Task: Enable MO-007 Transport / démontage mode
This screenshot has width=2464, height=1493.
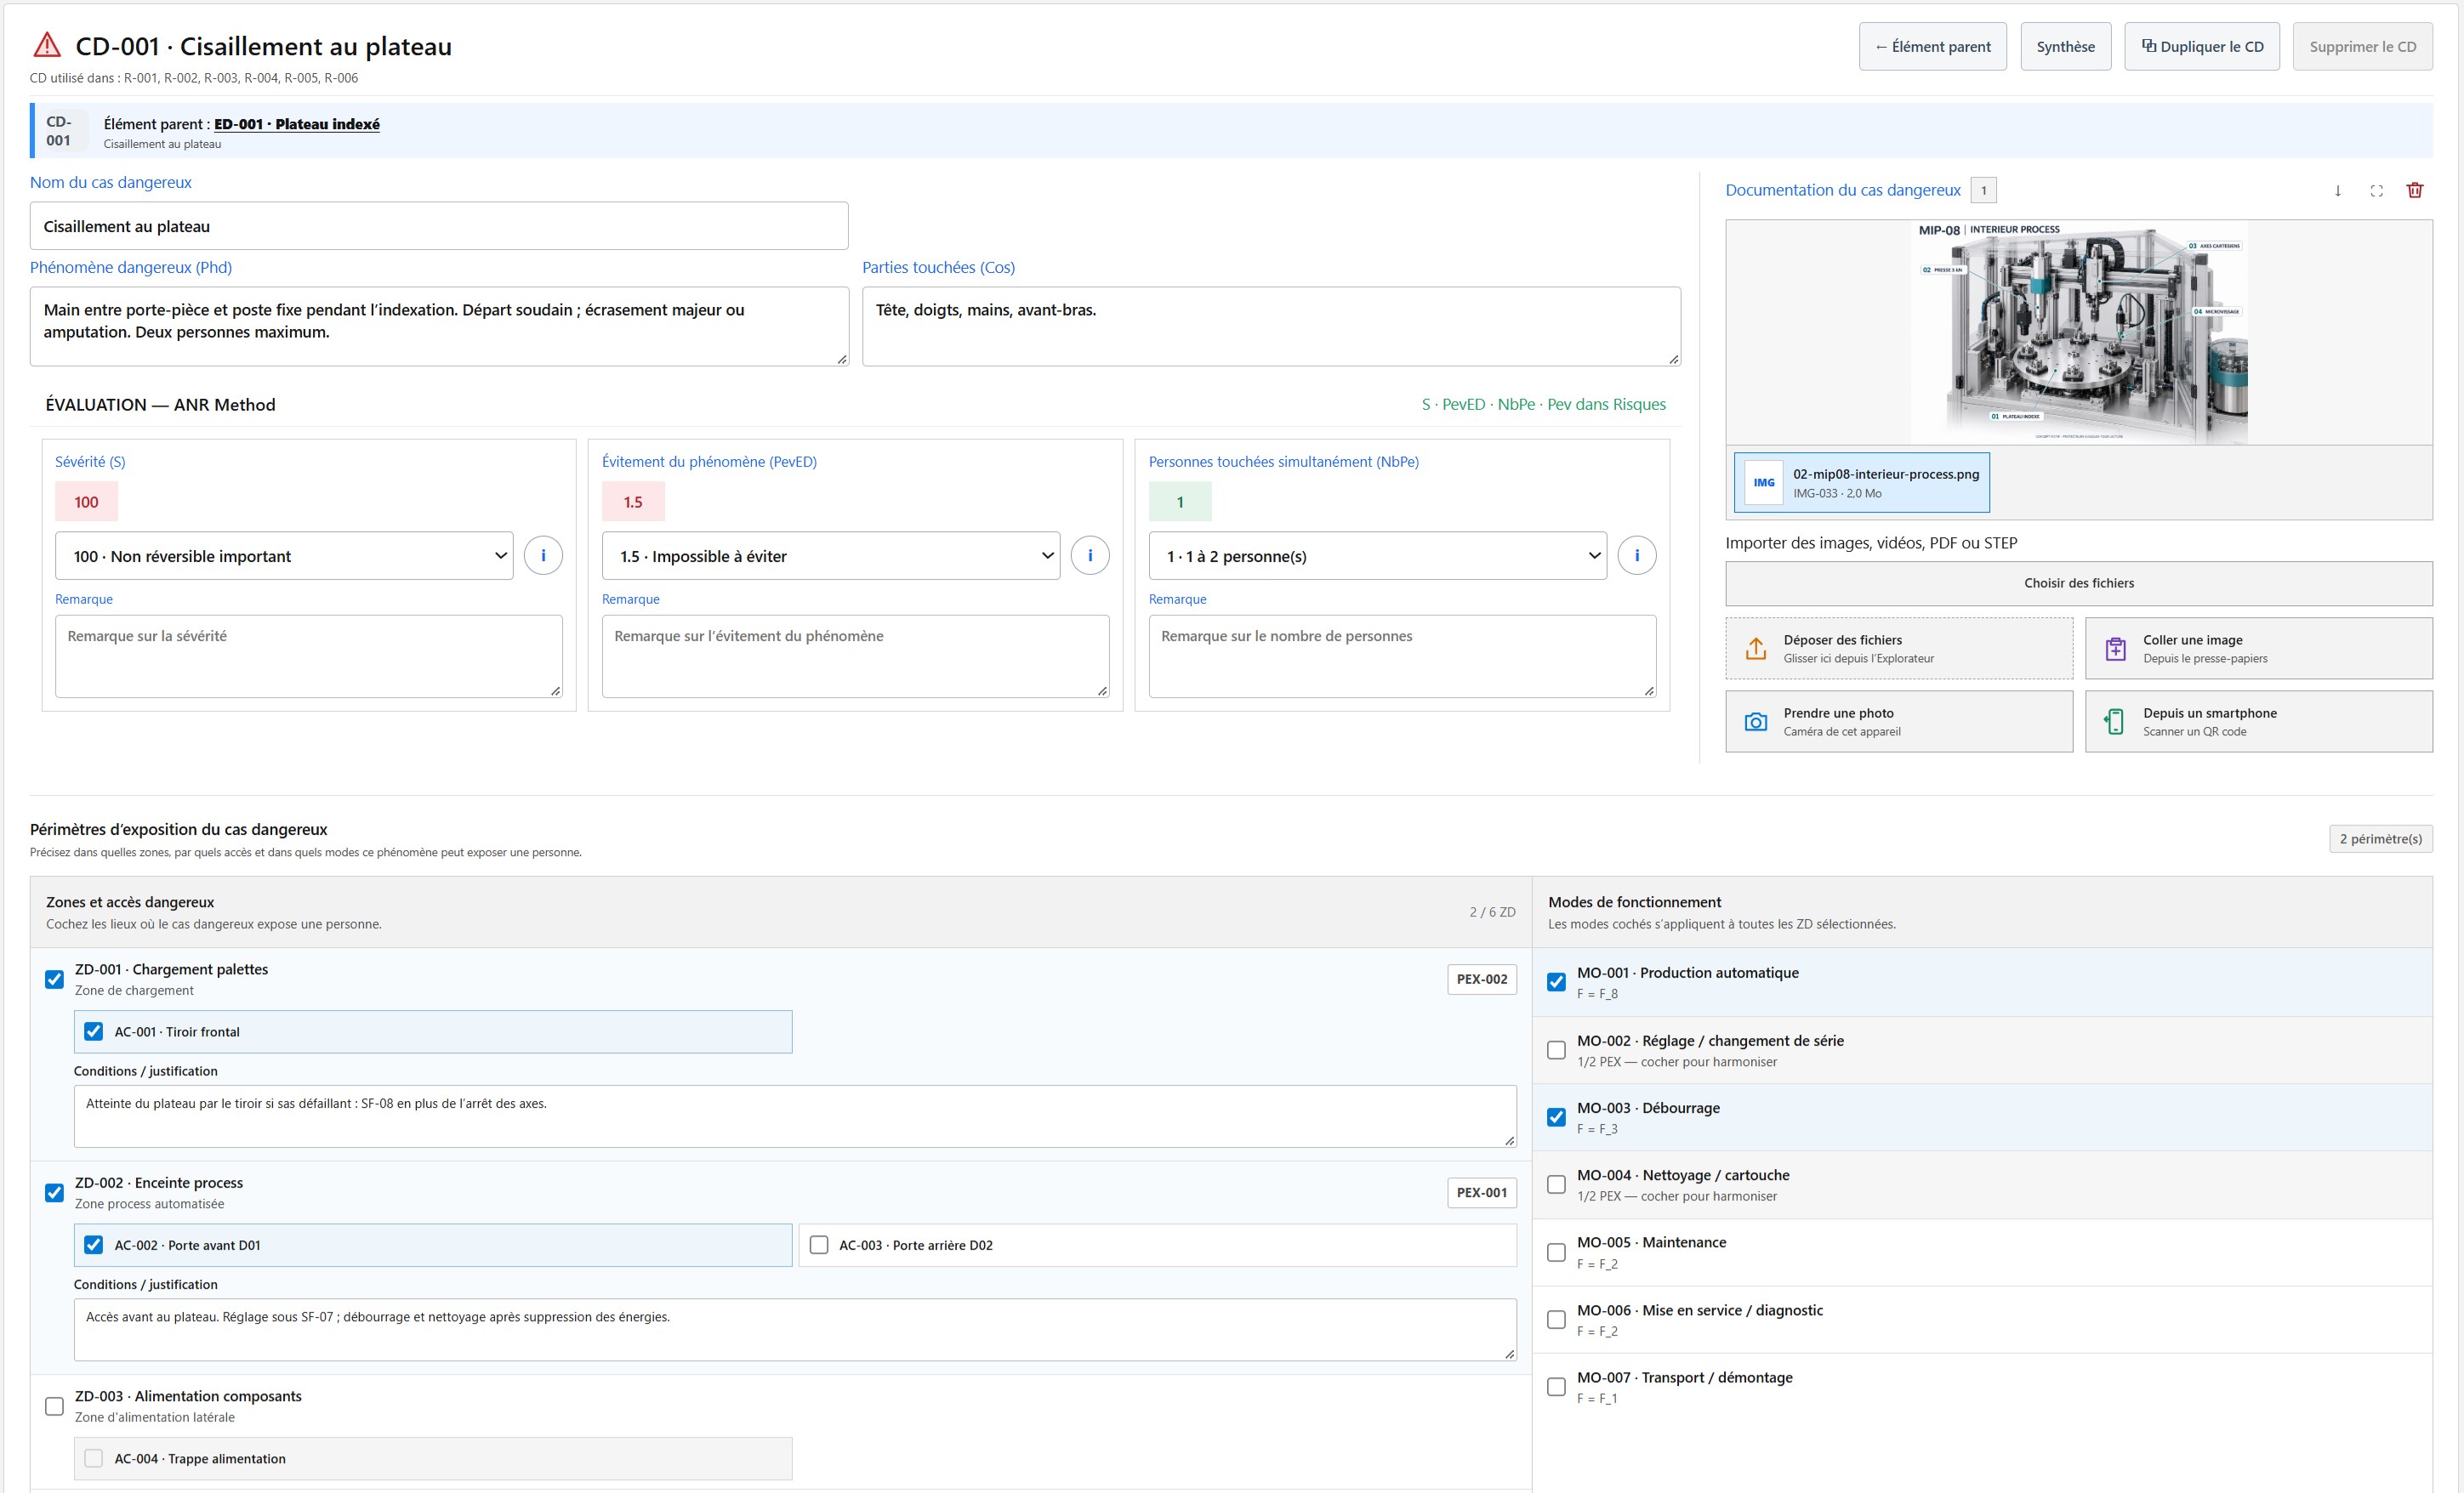Action: tap(1556, 1387)
